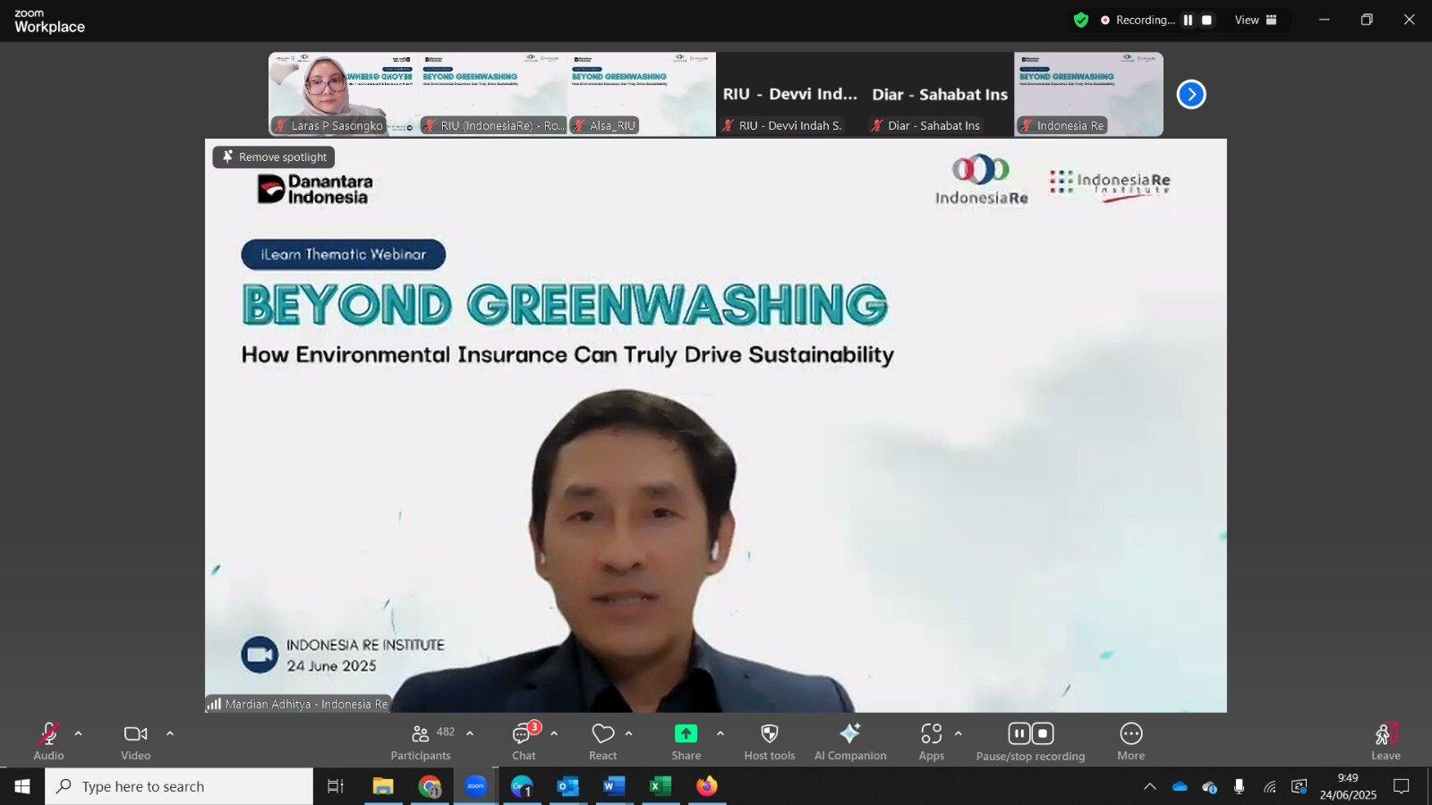This screenshot has width=1432, height=805.
Task: Open Excel from taskbar
Action: point(661,786)
